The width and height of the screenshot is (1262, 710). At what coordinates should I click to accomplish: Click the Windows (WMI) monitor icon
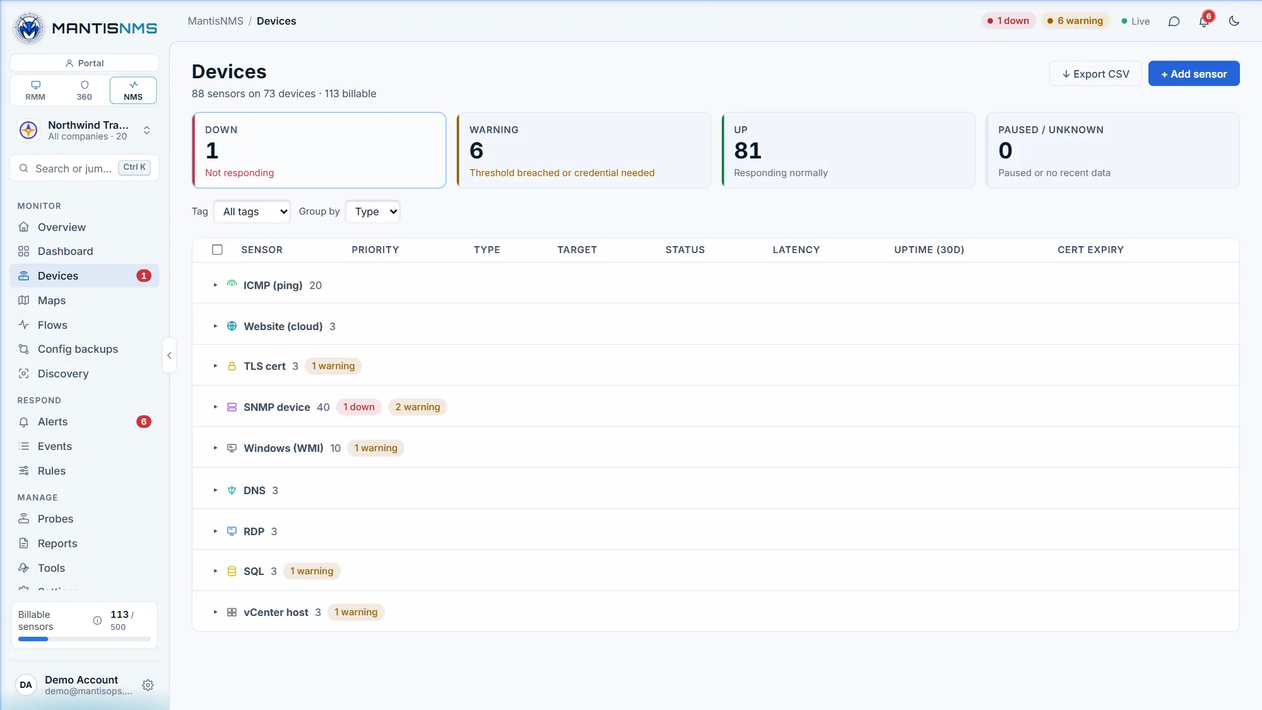click(x=232, y=448)
